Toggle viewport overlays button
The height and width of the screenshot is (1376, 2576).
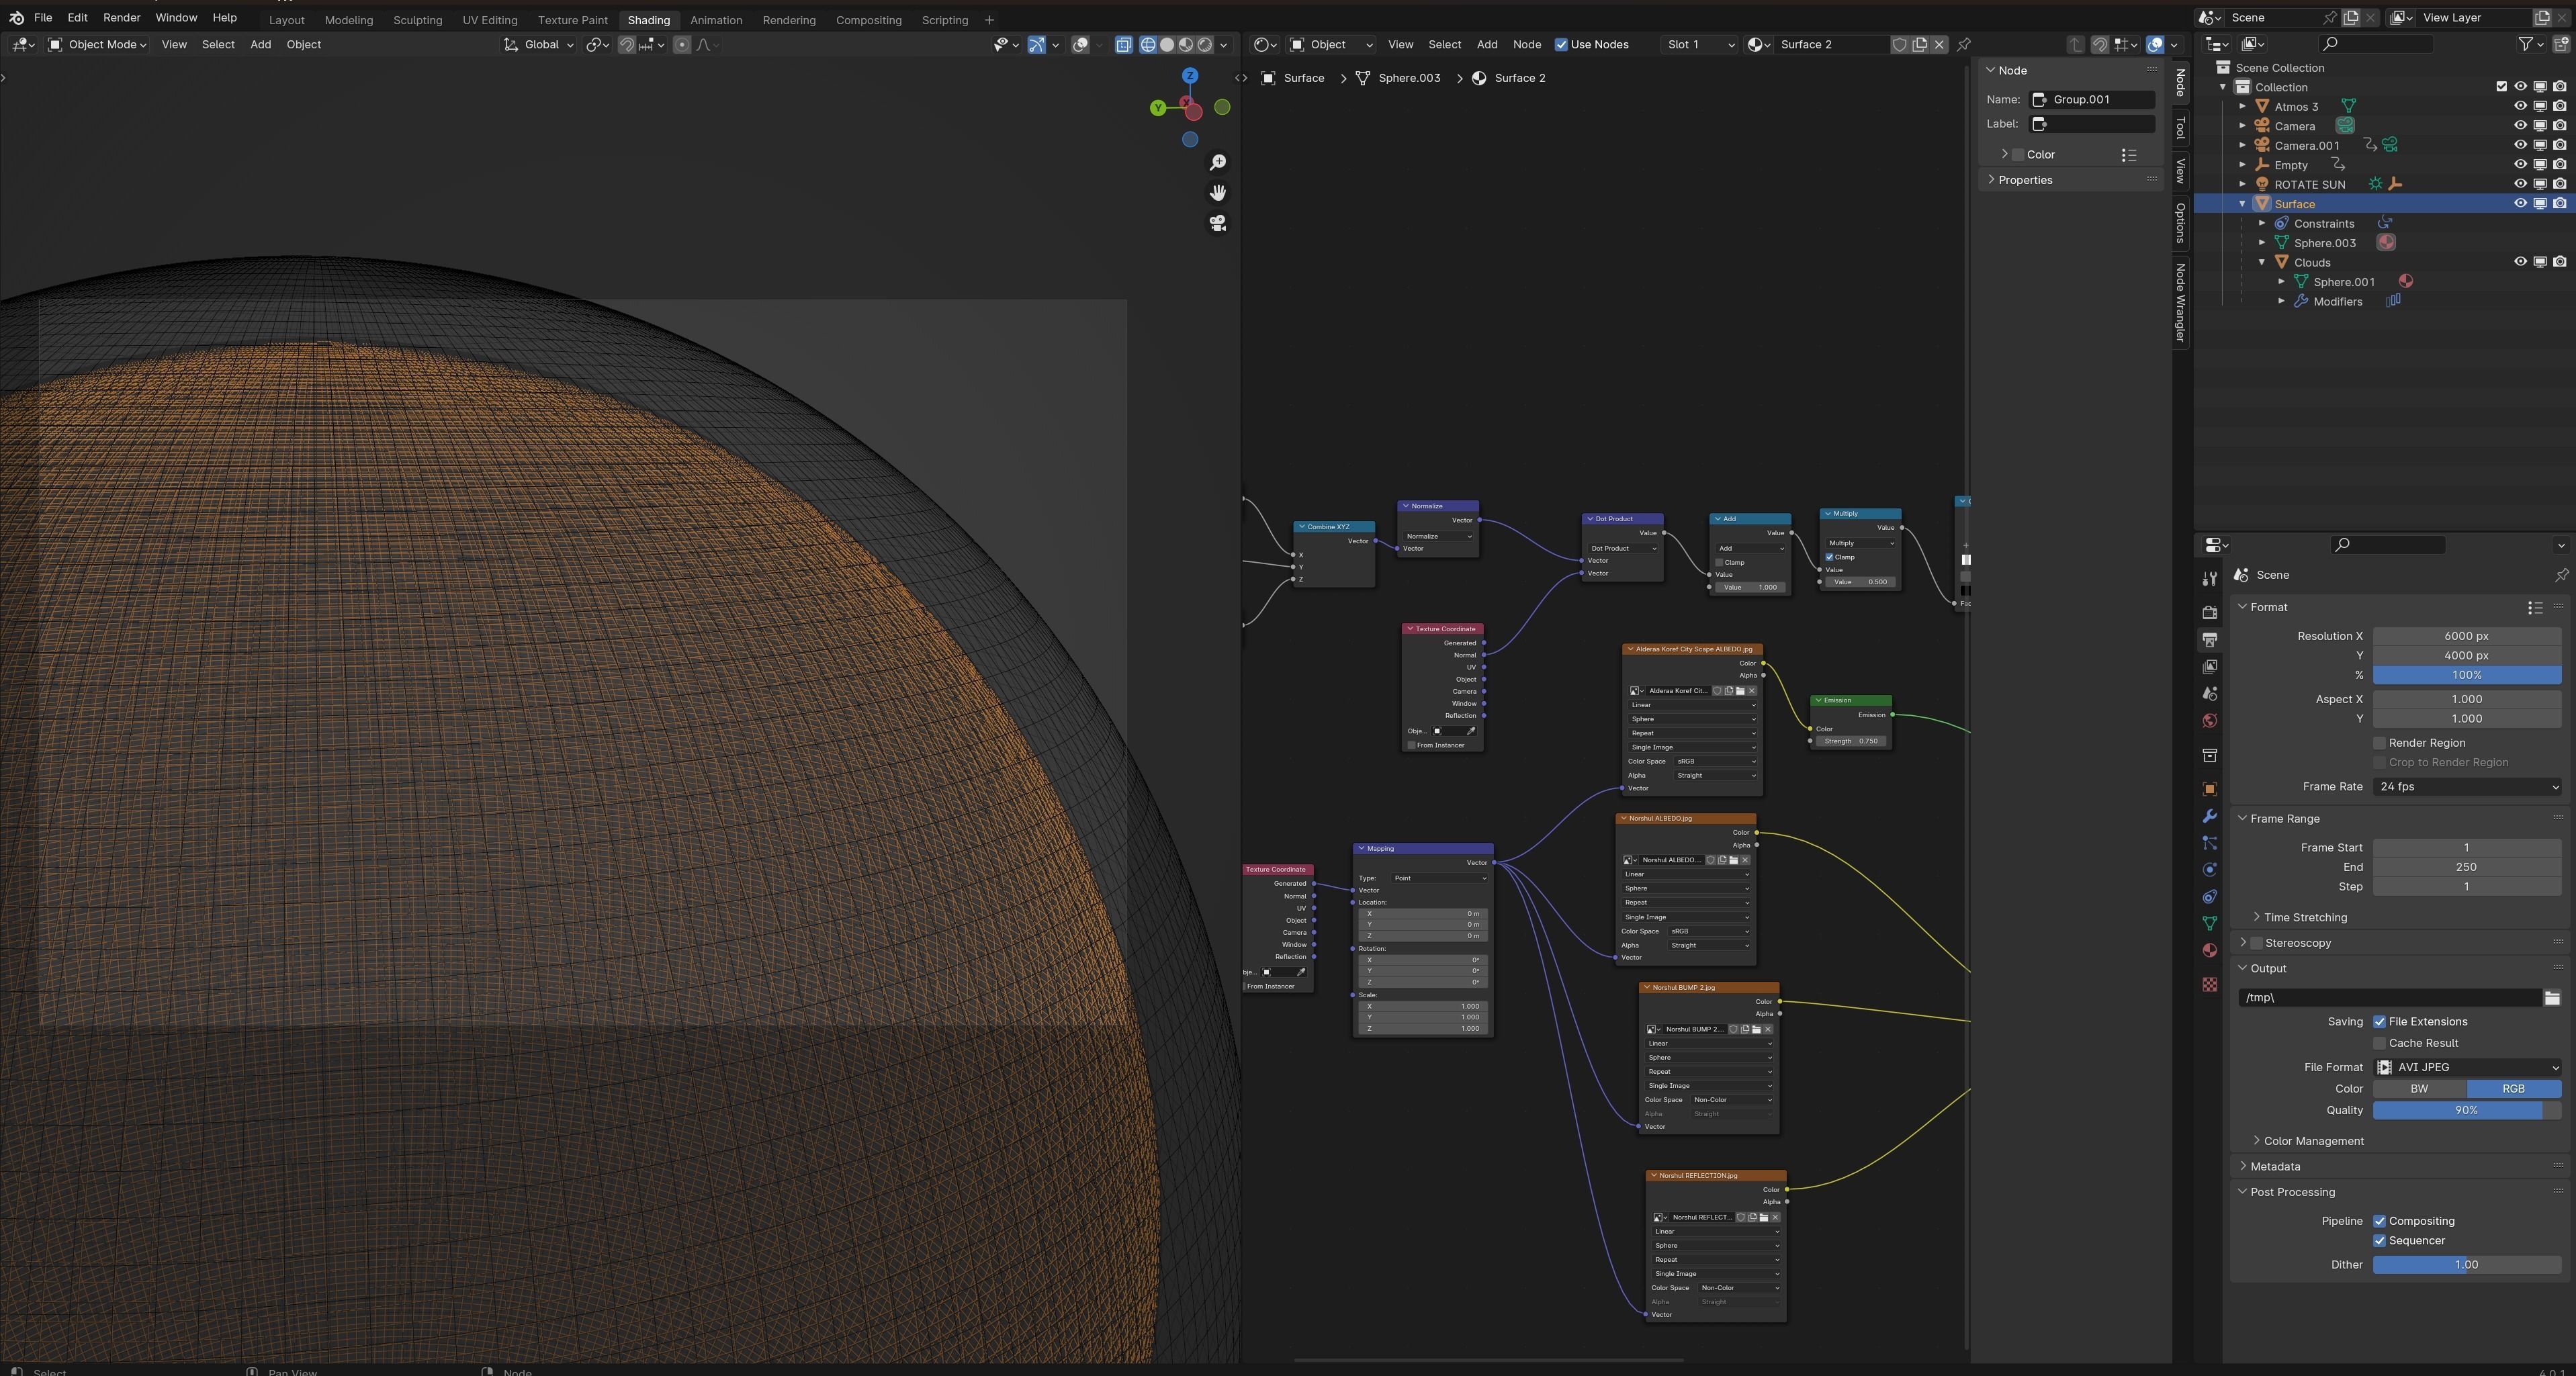[1080, 44]
